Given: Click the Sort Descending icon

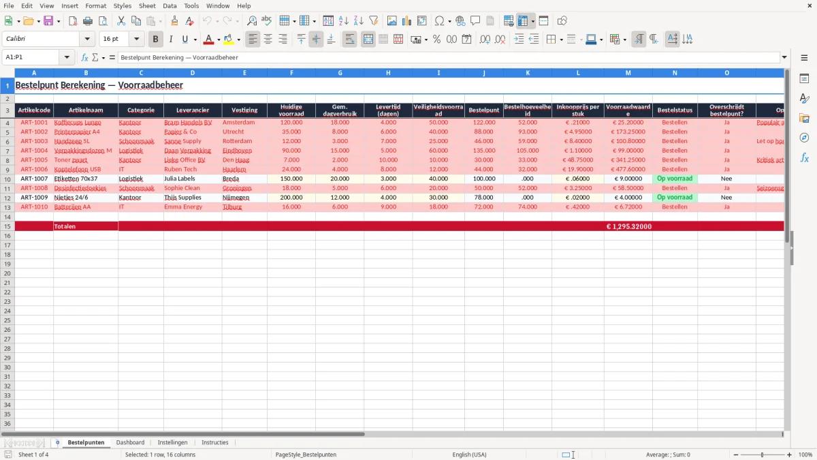Looking at the screenshot, I should 358,21.
